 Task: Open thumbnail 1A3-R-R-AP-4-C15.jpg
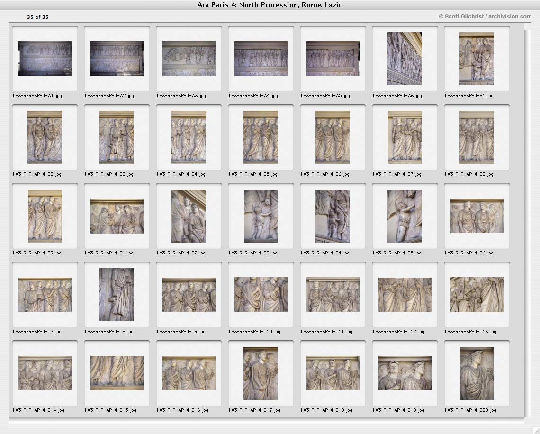coord(117,373)
